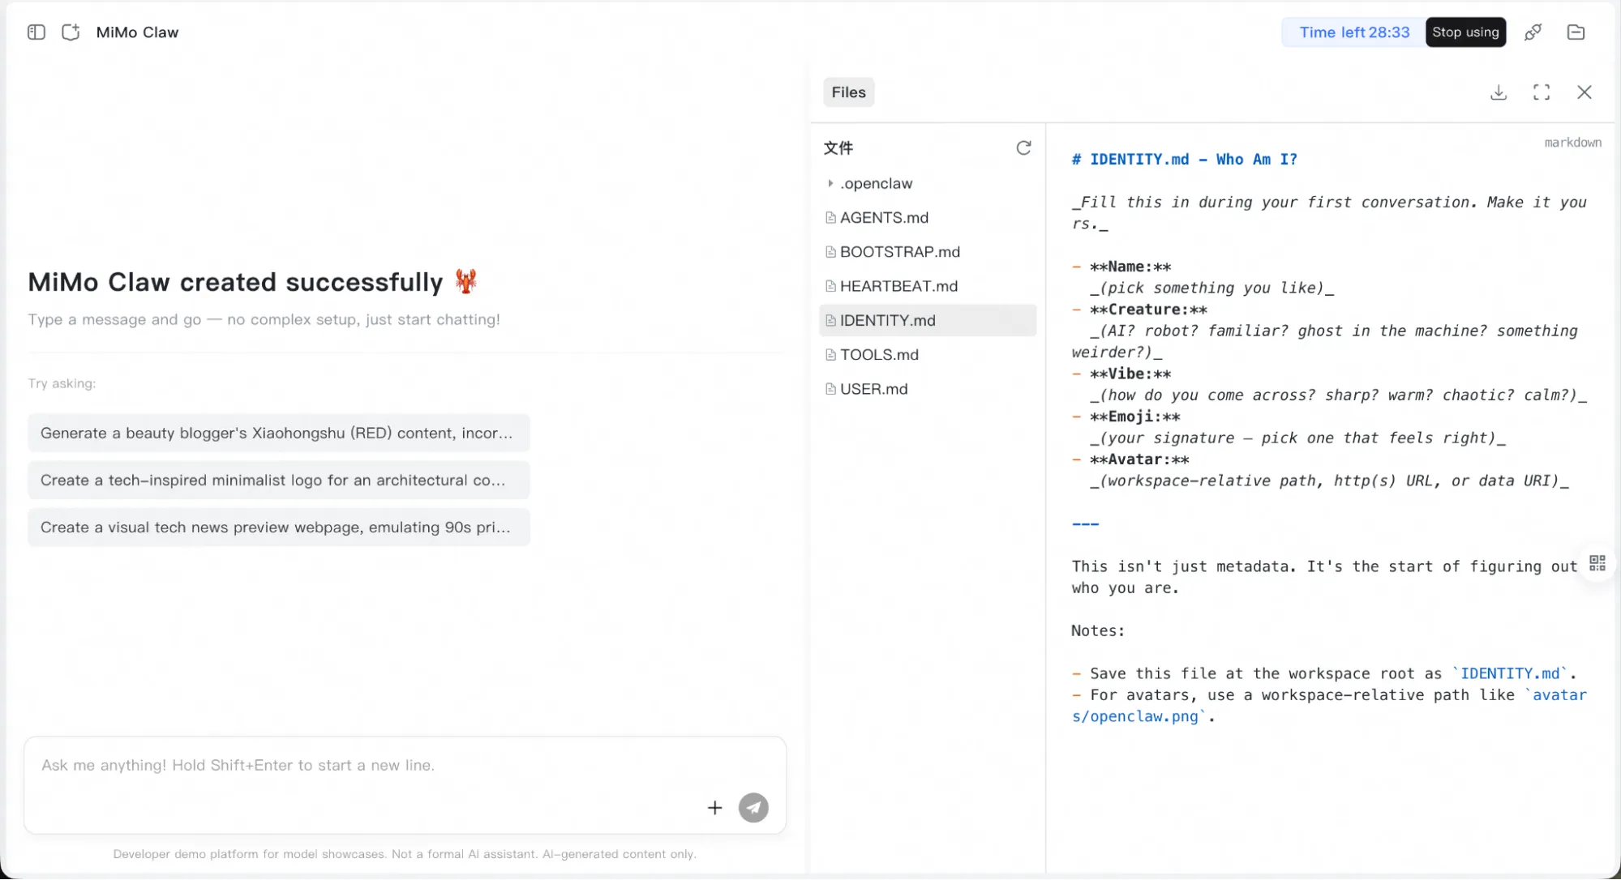
Task: Open AGENTS.md in the file tree
Action: click(884, 218)
